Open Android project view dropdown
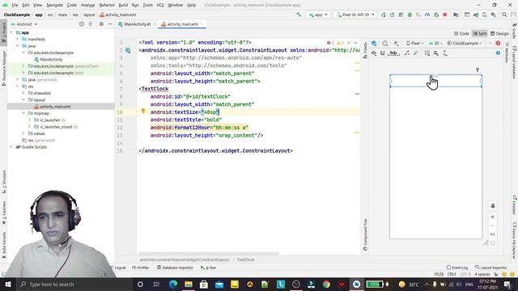 [23, 24]
